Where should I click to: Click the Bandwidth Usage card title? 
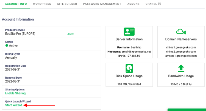coord(181,76)
